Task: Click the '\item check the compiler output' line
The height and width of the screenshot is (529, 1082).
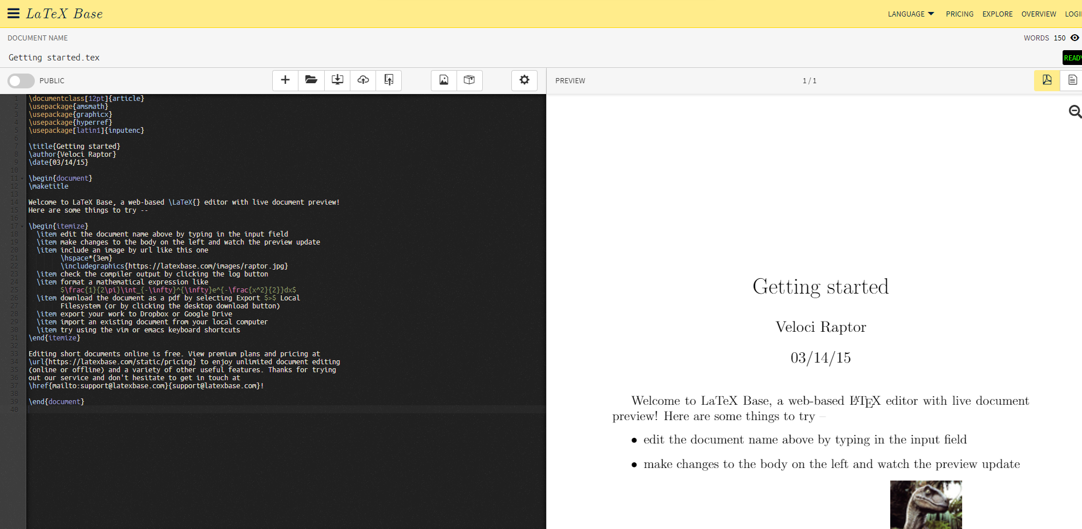Action: [152, 274]
